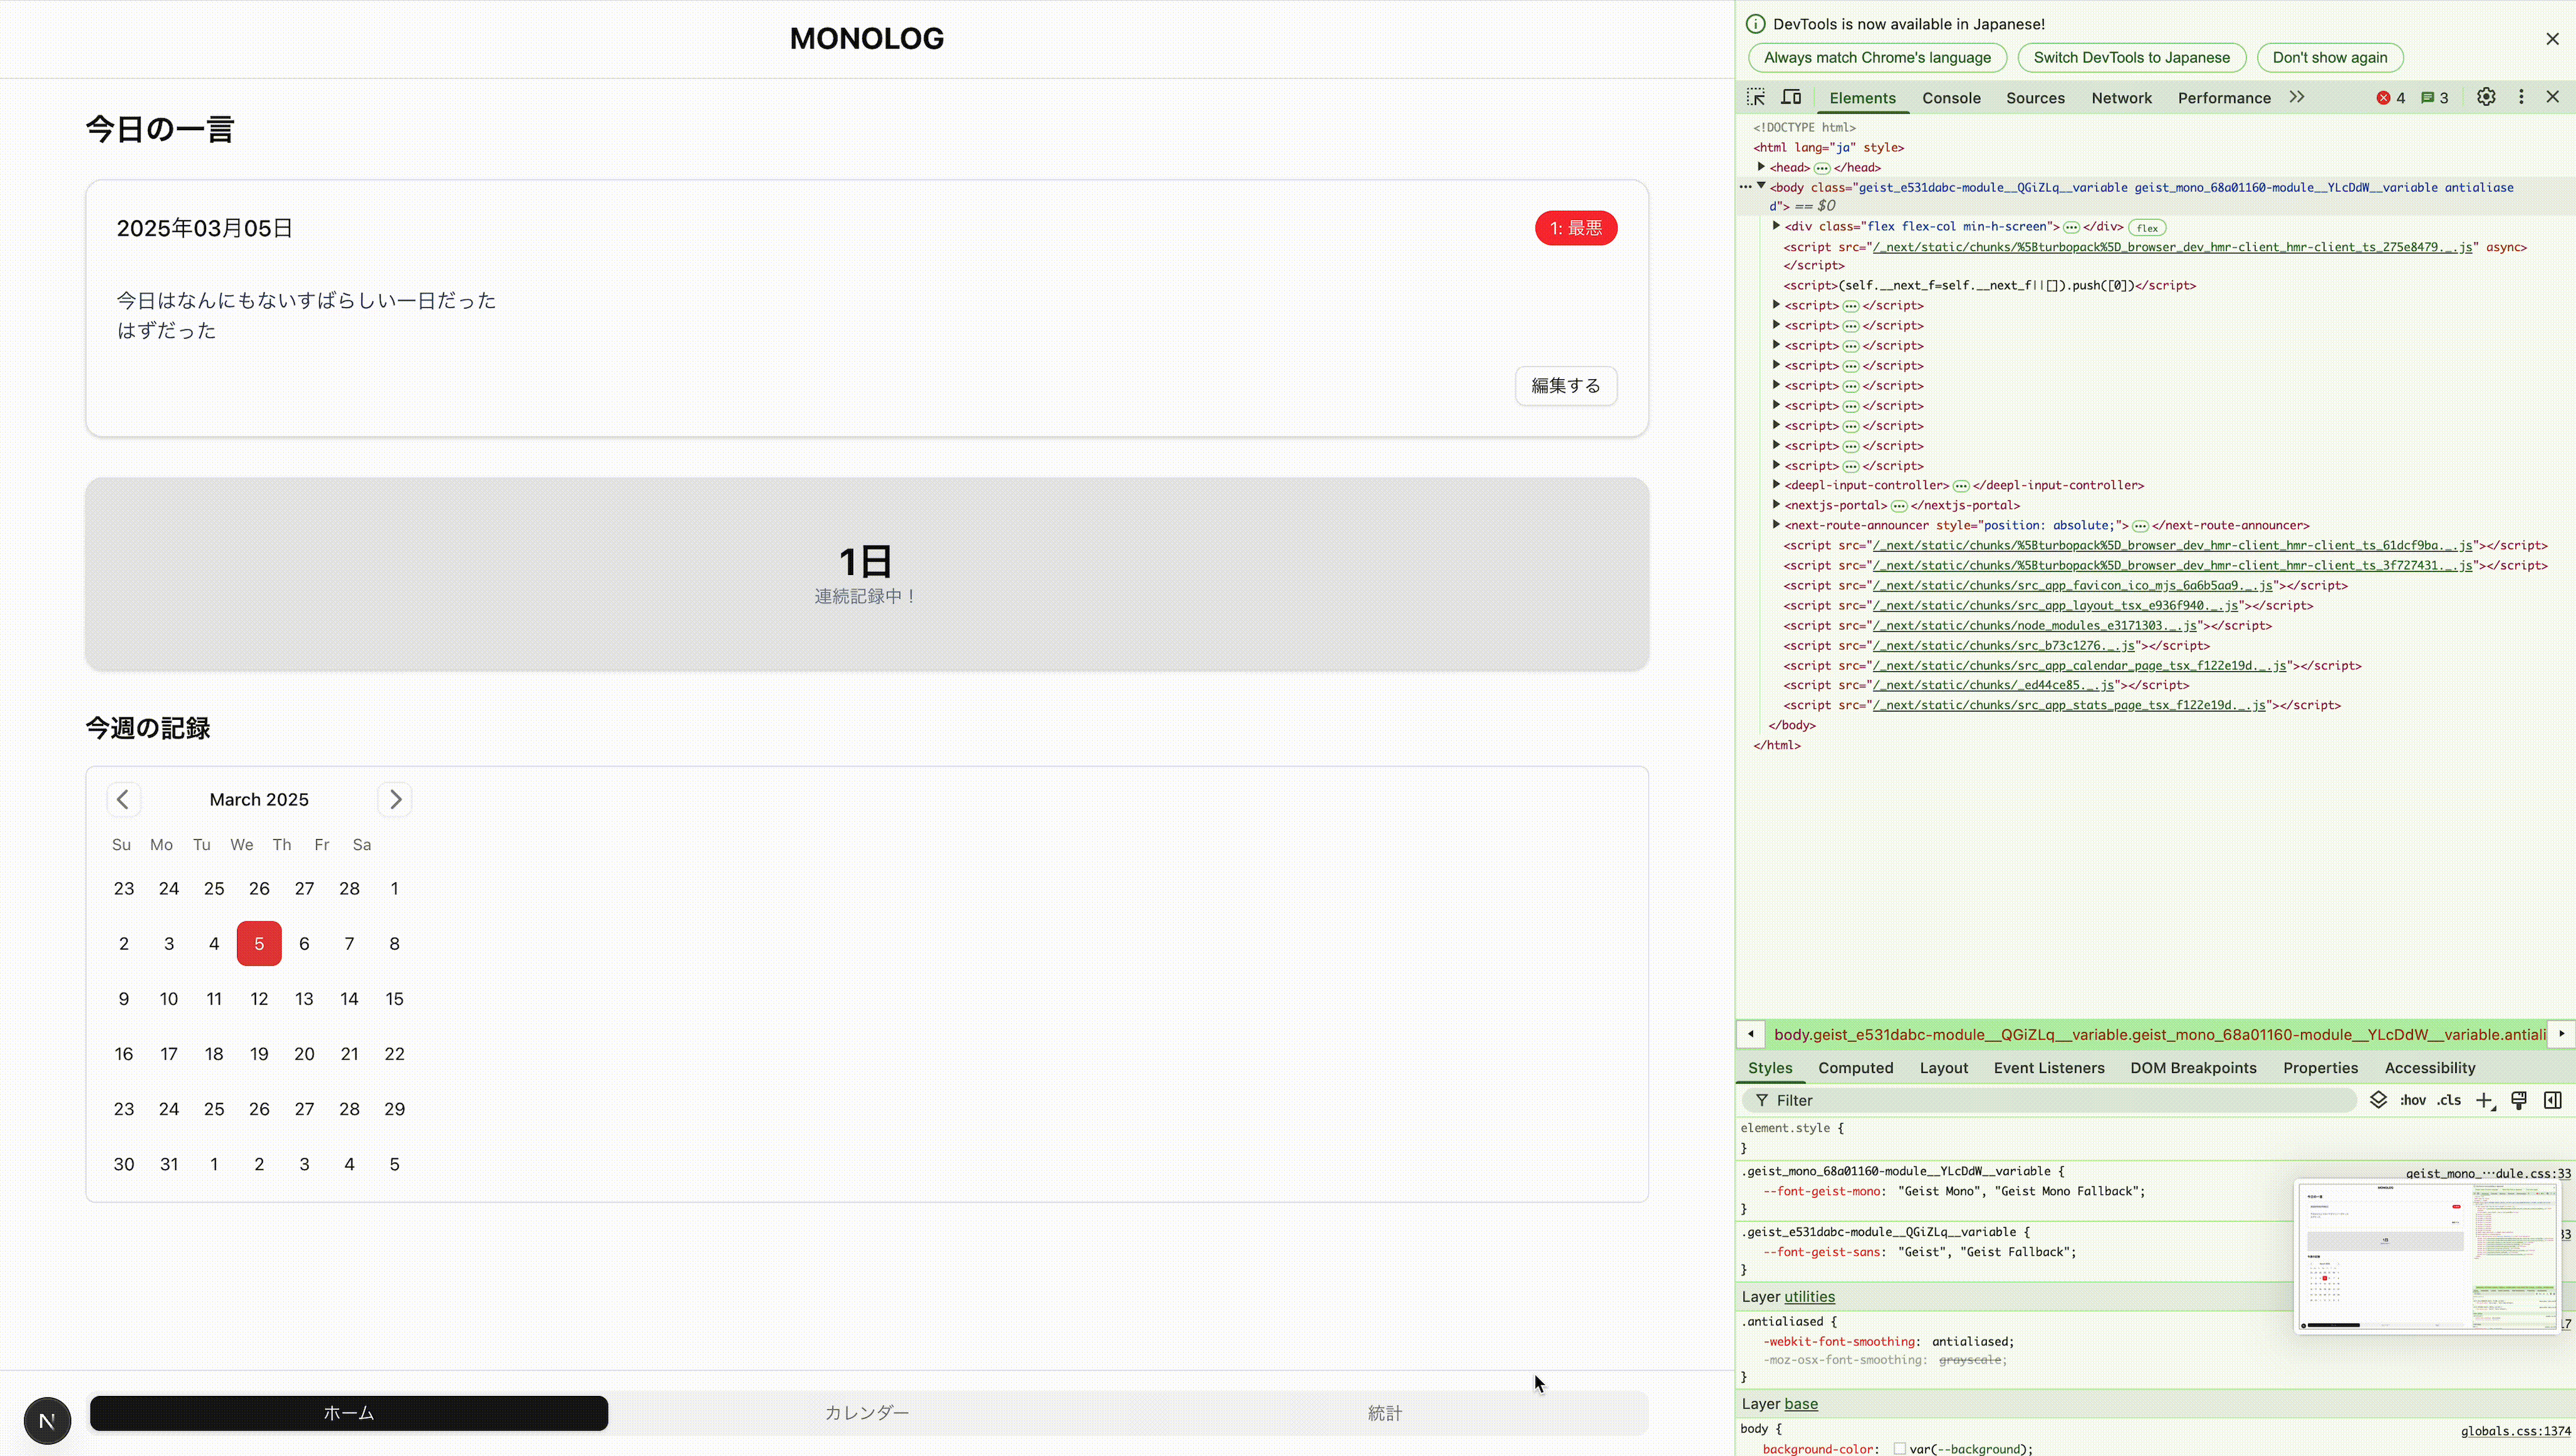This screenshot has width=2576, height=1456.
Task: Switch to the Console tab
Action: [x=1951, y=98]
